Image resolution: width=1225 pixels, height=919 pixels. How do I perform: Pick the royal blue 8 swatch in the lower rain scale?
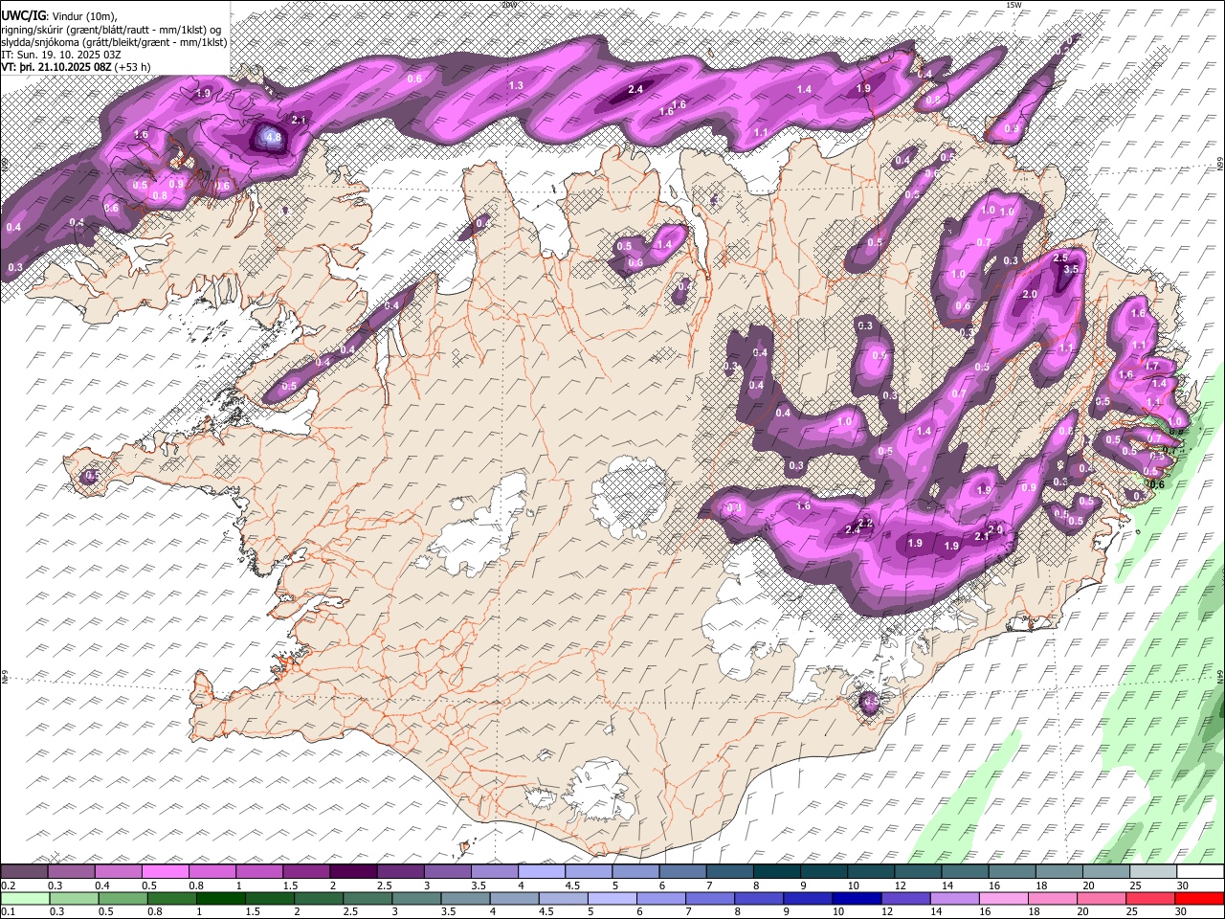pyautogui.click(x=758, y=898)
